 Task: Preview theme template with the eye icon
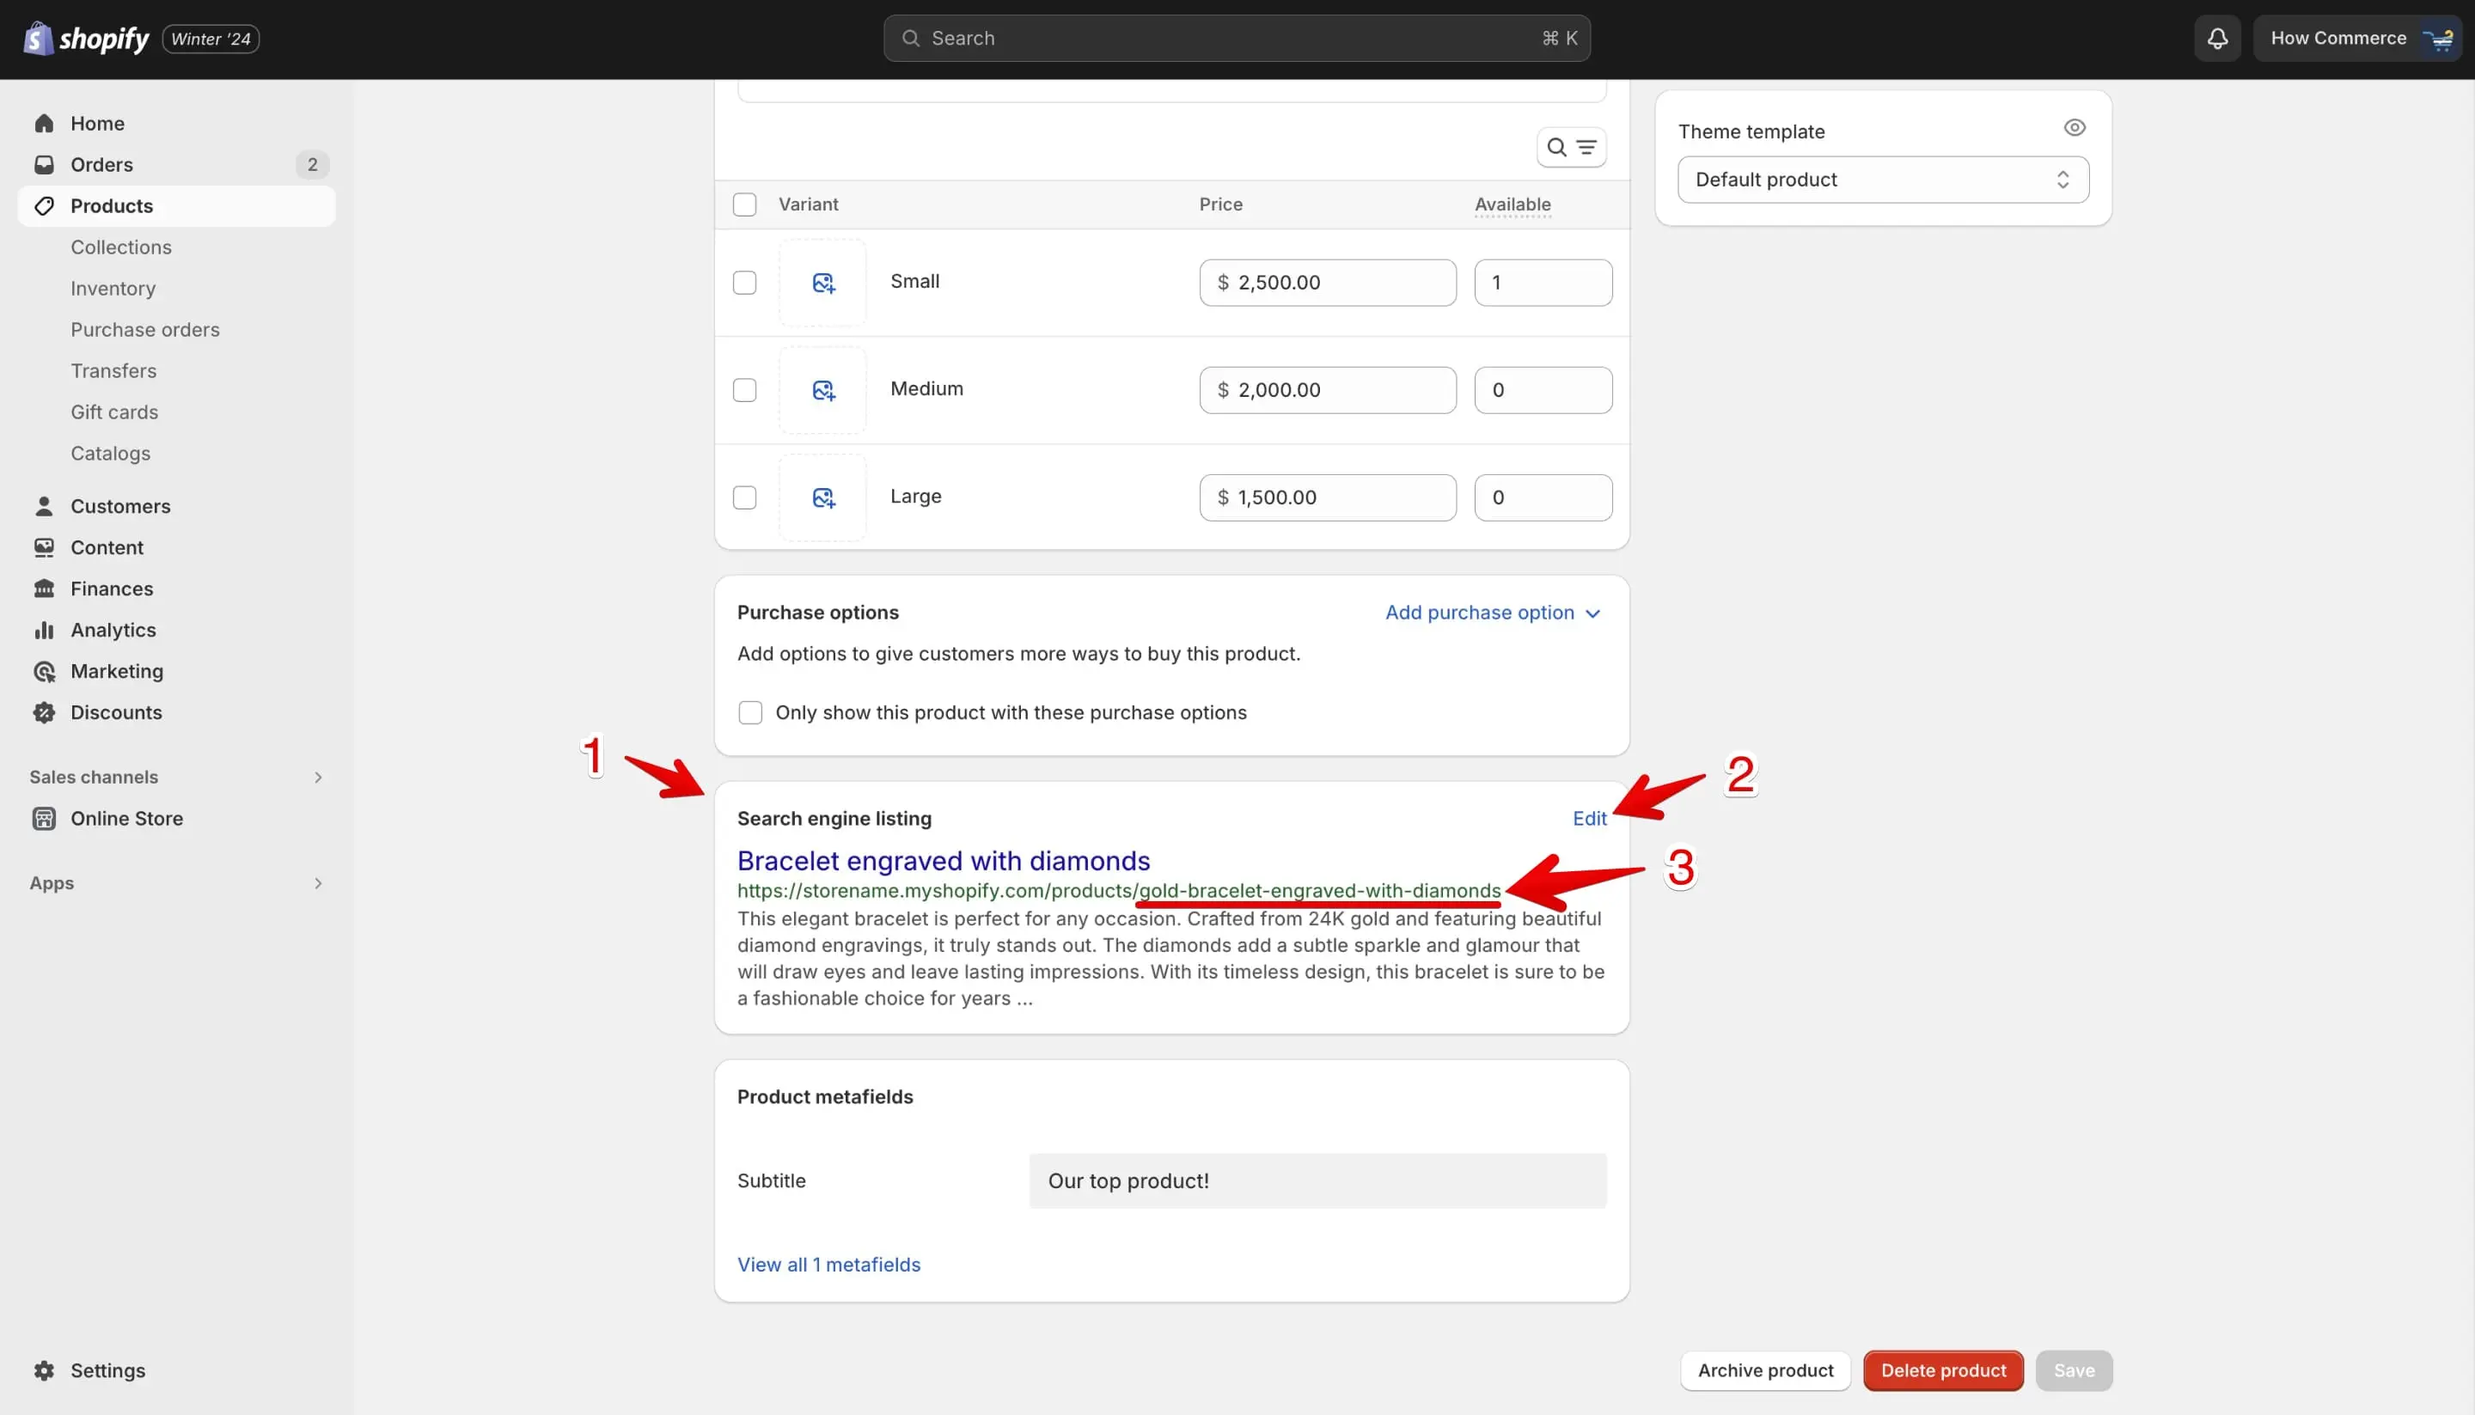pos(2075,127)
